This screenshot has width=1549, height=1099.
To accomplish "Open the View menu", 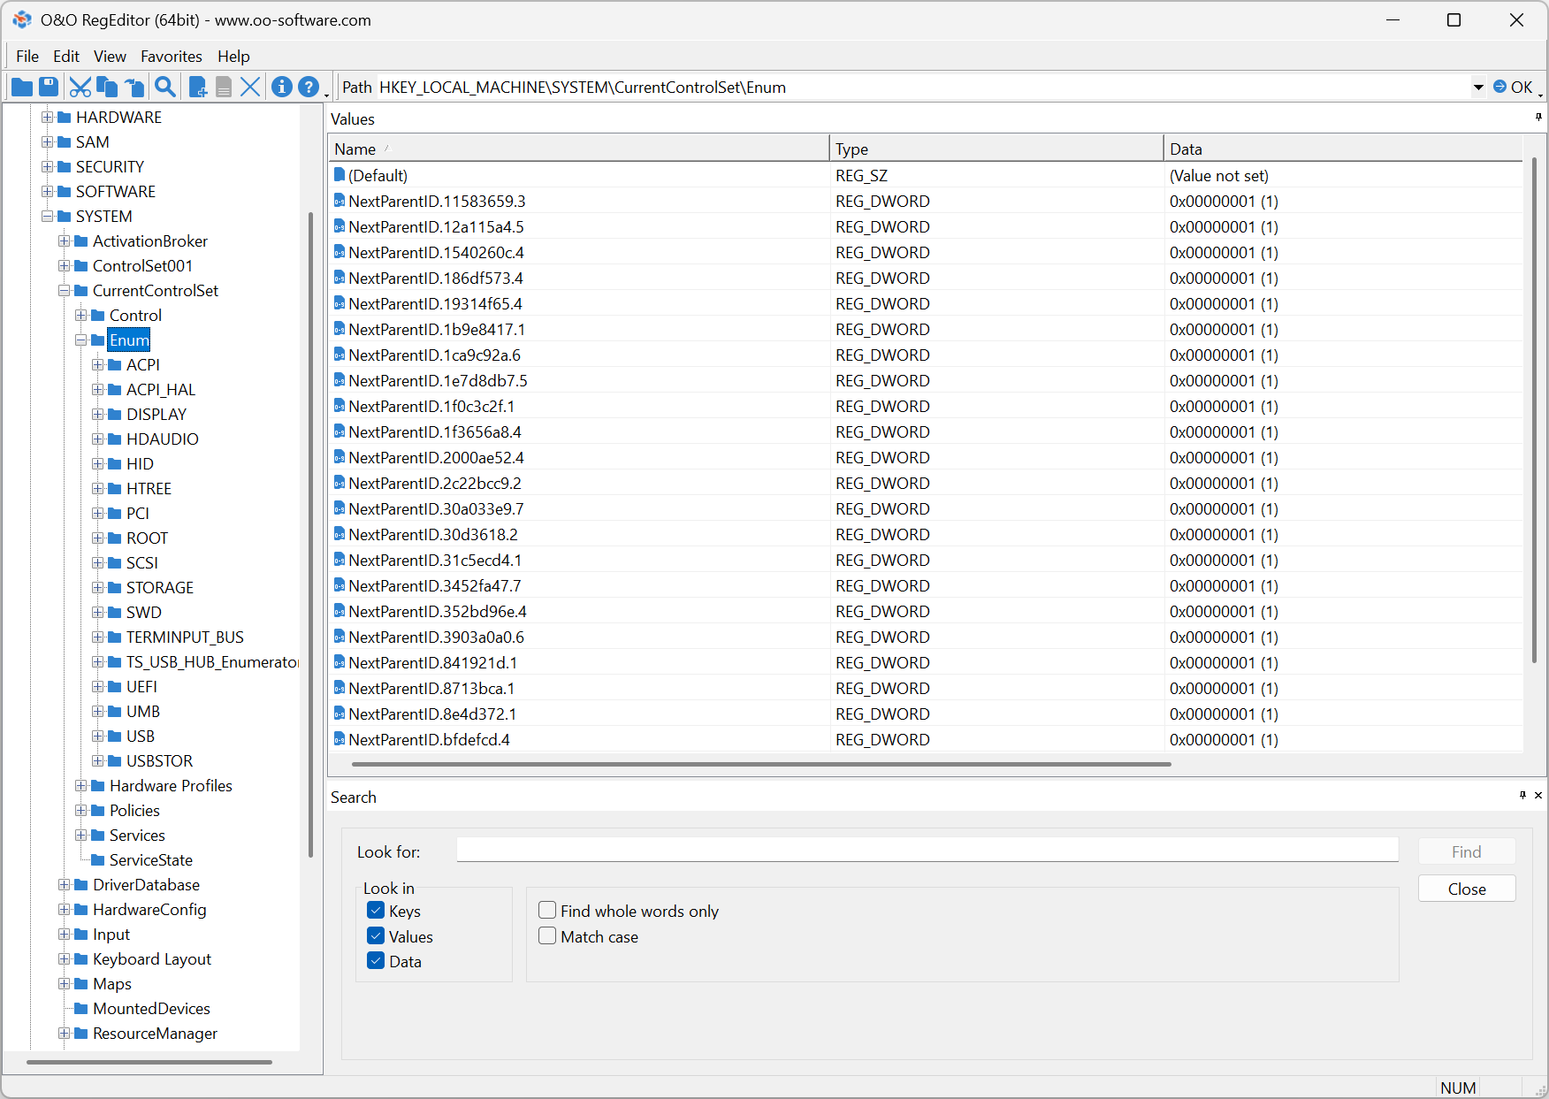I will [x=110, y=57].
